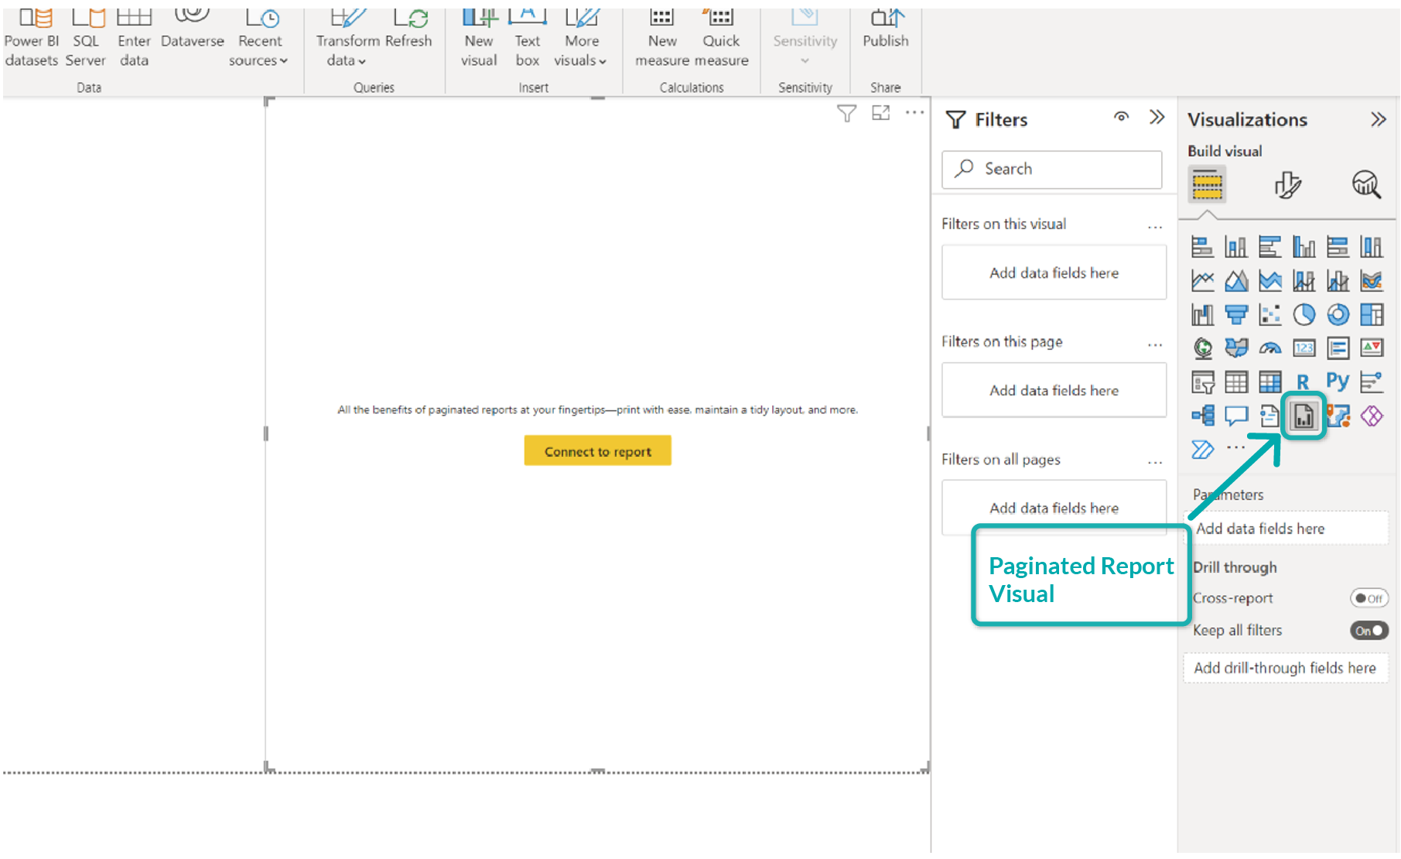Screen dimensions: 1401x859
Task: Select the Q&A speech bubble visual
Action: tap(1236, 416)
